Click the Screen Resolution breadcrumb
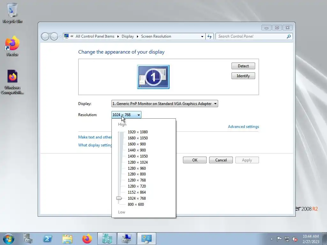 pyautogui.click(x=156, y=36)
